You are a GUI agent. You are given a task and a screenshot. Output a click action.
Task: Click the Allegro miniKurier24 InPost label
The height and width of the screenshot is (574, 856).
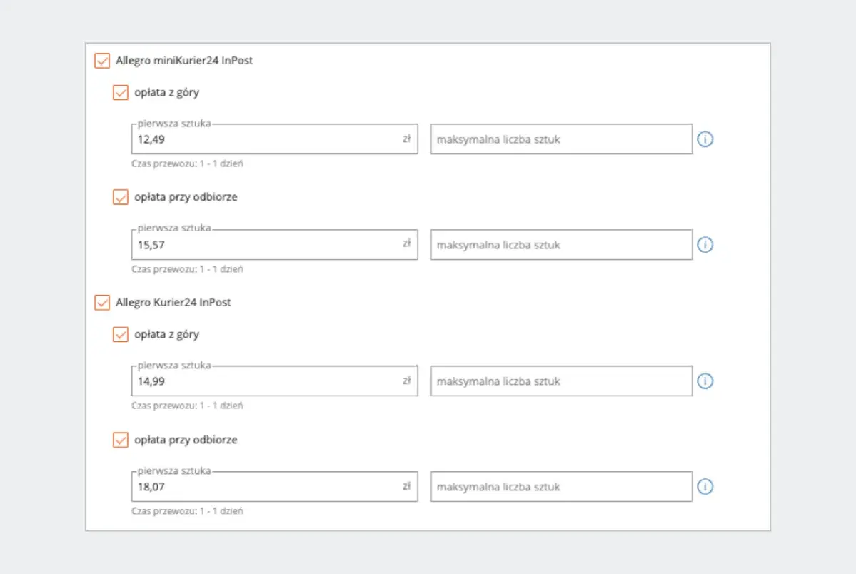(x=184, y=61)
